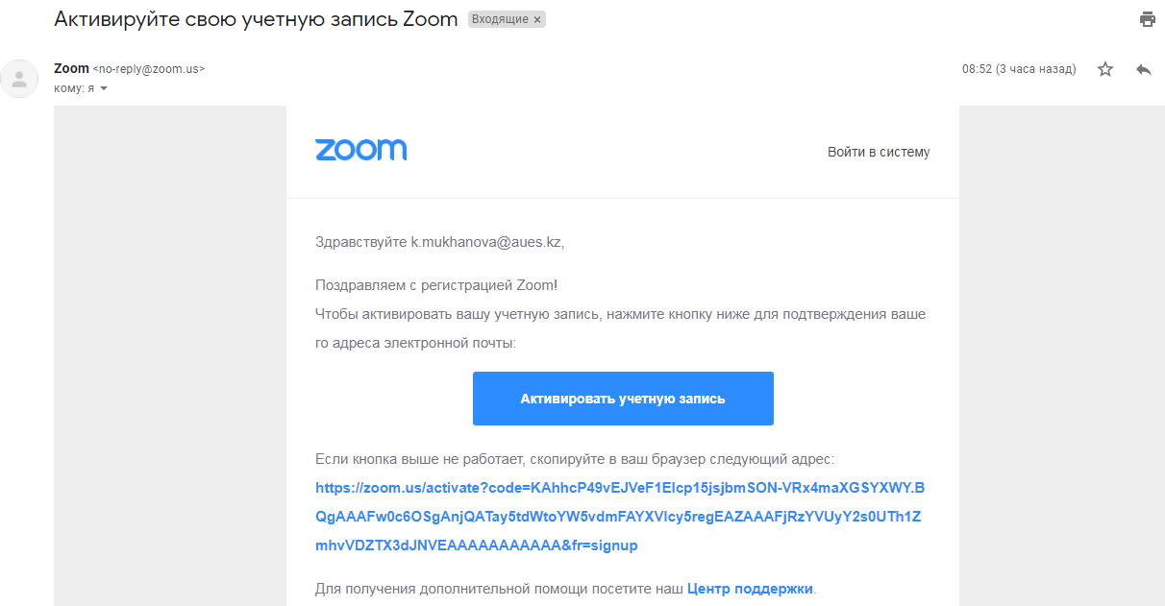Reply using the arrow icon
The image size is (1165, 606).
coord(1143,69)
